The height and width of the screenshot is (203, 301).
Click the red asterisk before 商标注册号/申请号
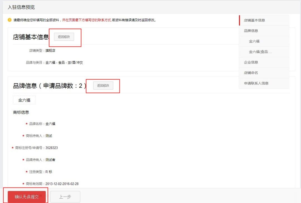pyautogui.click(x=12, y=148)
